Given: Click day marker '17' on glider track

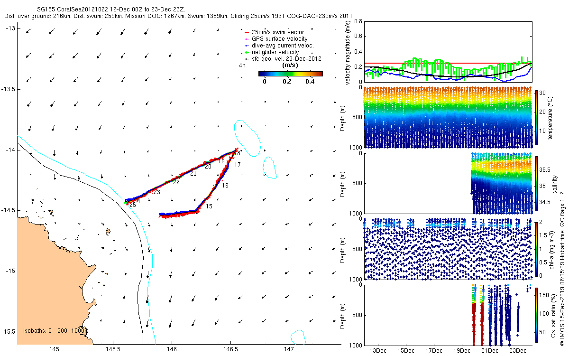Looking at the screenshot, I should pos(238,165).
